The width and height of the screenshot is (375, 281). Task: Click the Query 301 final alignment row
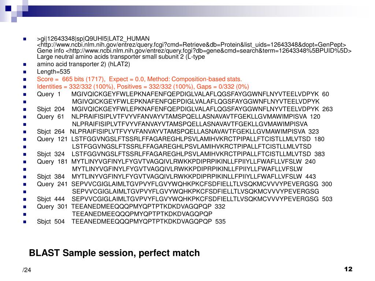pyautogui.click(x=131, y=206)
